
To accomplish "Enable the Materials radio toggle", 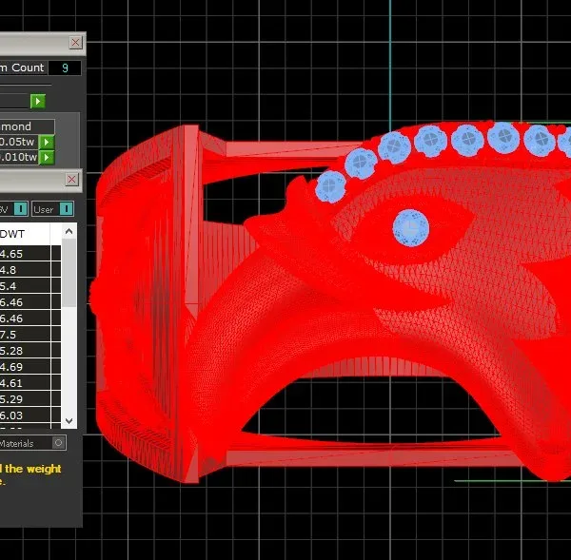I will (x=58, y=442).
